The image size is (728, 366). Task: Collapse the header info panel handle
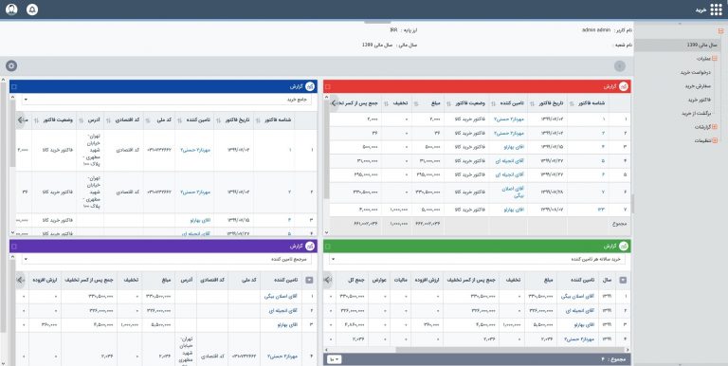(377, 22)
